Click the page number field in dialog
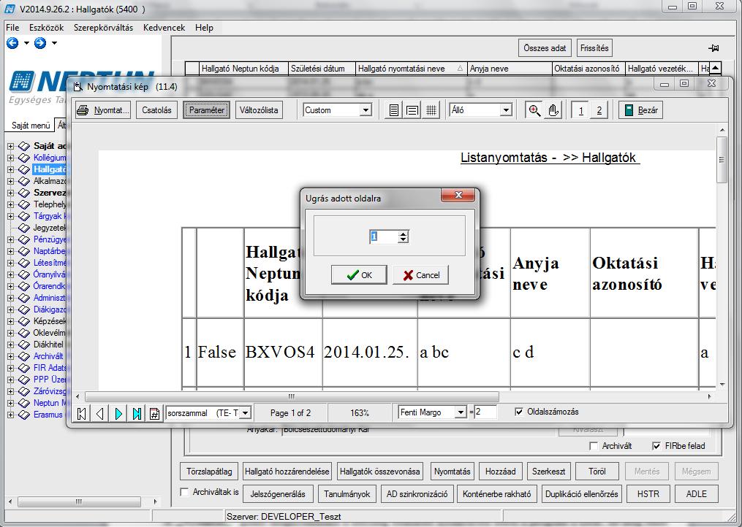 pos(384,236)
